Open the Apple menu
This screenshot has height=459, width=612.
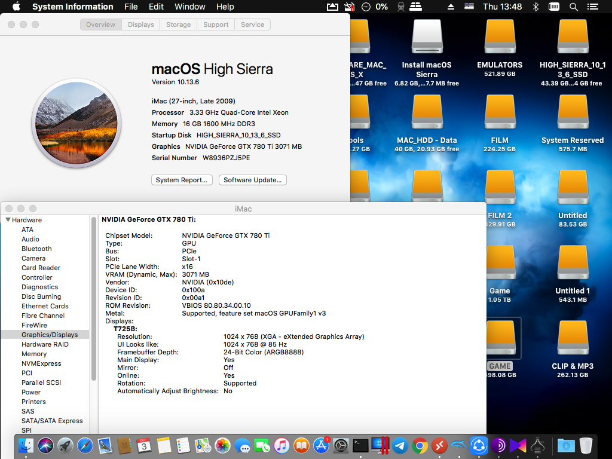point(16,7)
